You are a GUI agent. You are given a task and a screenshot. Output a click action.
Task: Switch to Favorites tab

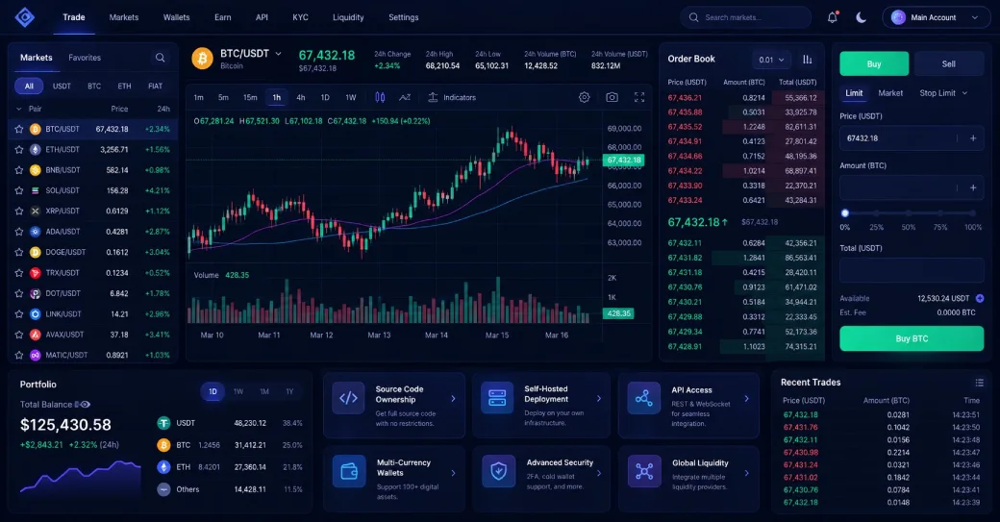(85, 58)
